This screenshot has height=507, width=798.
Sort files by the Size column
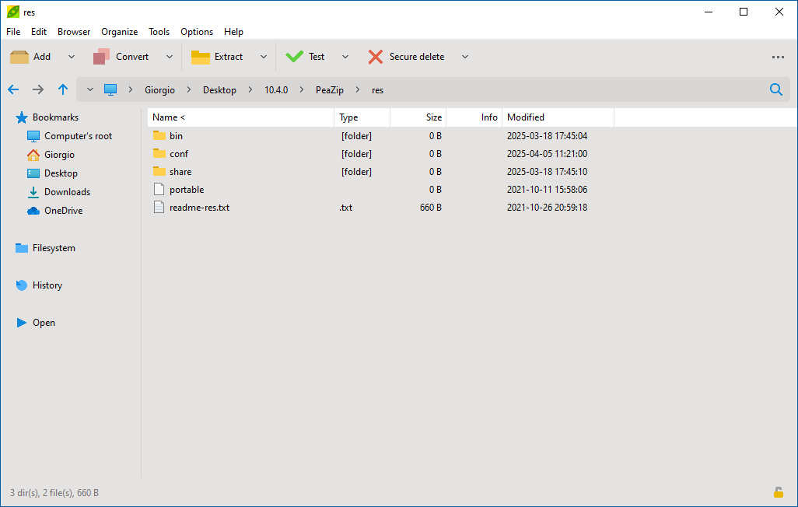coord(432,117)
